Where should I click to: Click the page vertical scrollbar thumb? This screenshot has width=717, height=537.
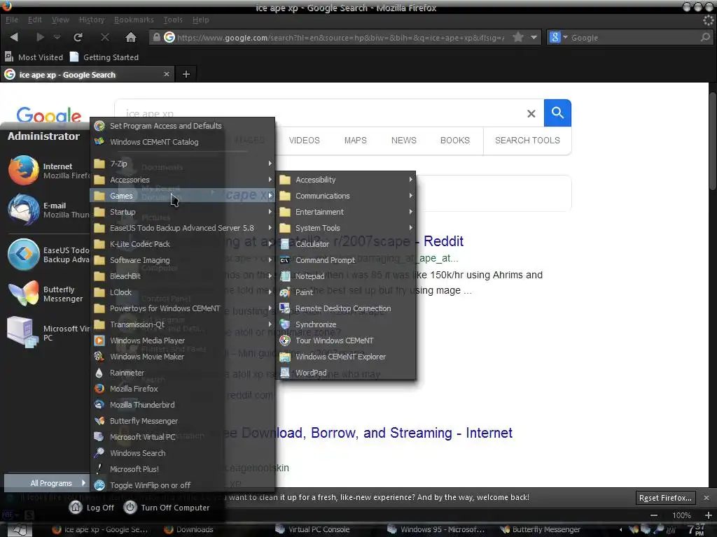(713, 140)
